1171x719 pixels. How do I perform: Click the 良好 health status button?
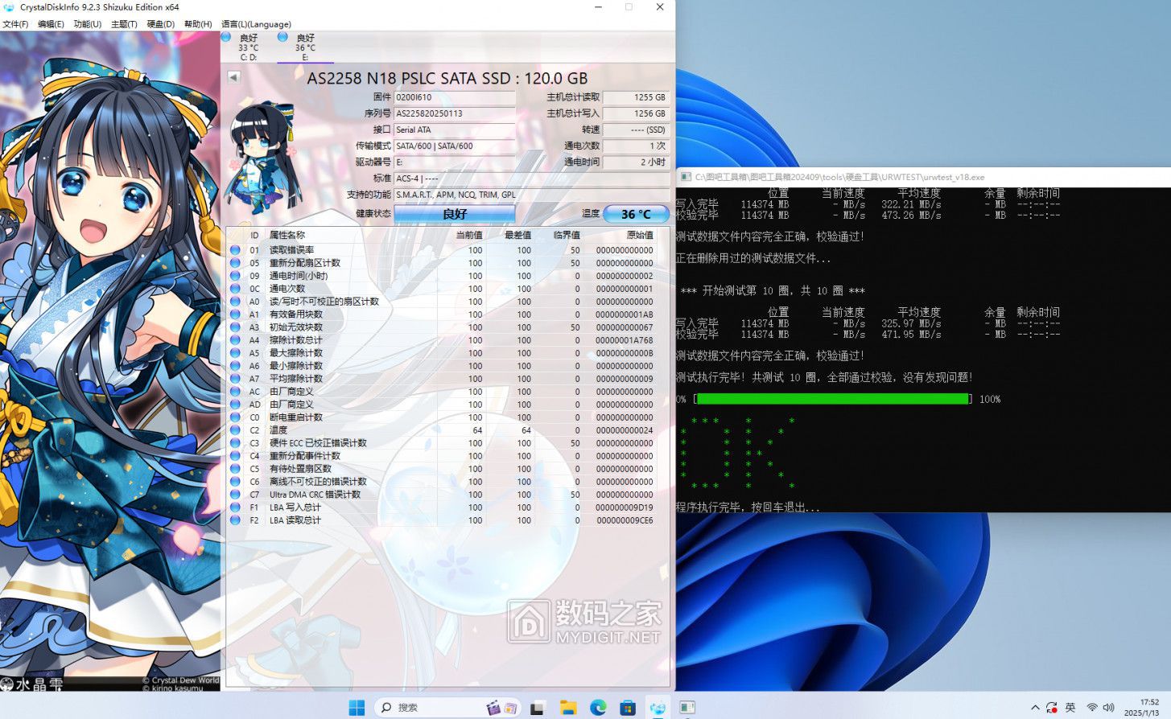pyautogui.click(x=454, y=214)
